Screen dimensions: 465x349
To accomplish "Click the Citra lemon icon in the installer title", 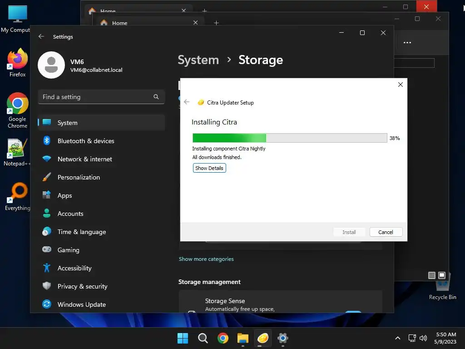I will pyautogui.click(x=201, y=102).
